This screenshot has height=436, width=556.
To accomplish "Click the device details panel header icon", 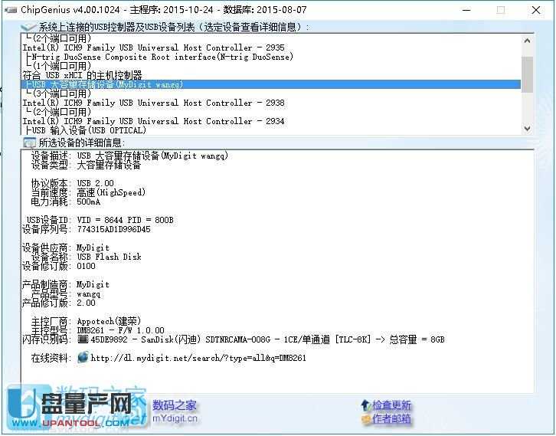I will tap(29, 143).
